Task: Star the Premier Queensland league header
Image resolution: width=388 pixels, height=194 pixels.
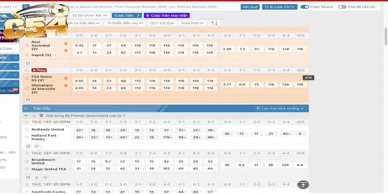Action: (x=34, y=115)
